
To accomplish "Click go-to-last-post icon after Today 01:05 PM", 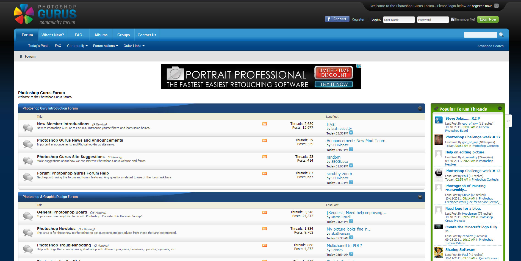I will [x=351, y=166].
